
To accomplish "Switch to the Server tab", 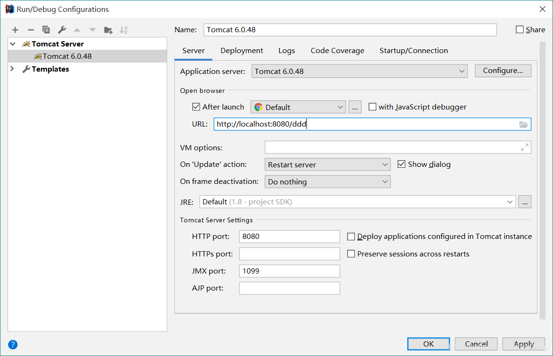I will [193, 51].
